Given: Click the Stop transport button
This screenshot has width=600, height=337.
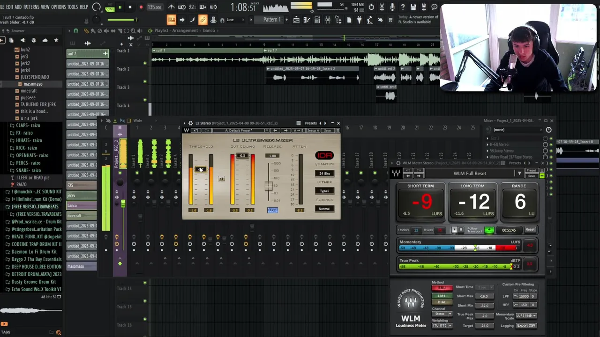Looking at the screenshot, I should pos(130,7).
